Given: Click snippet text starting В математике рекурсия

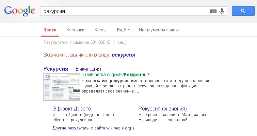Looking at the screenshot, I should (146, 86).
